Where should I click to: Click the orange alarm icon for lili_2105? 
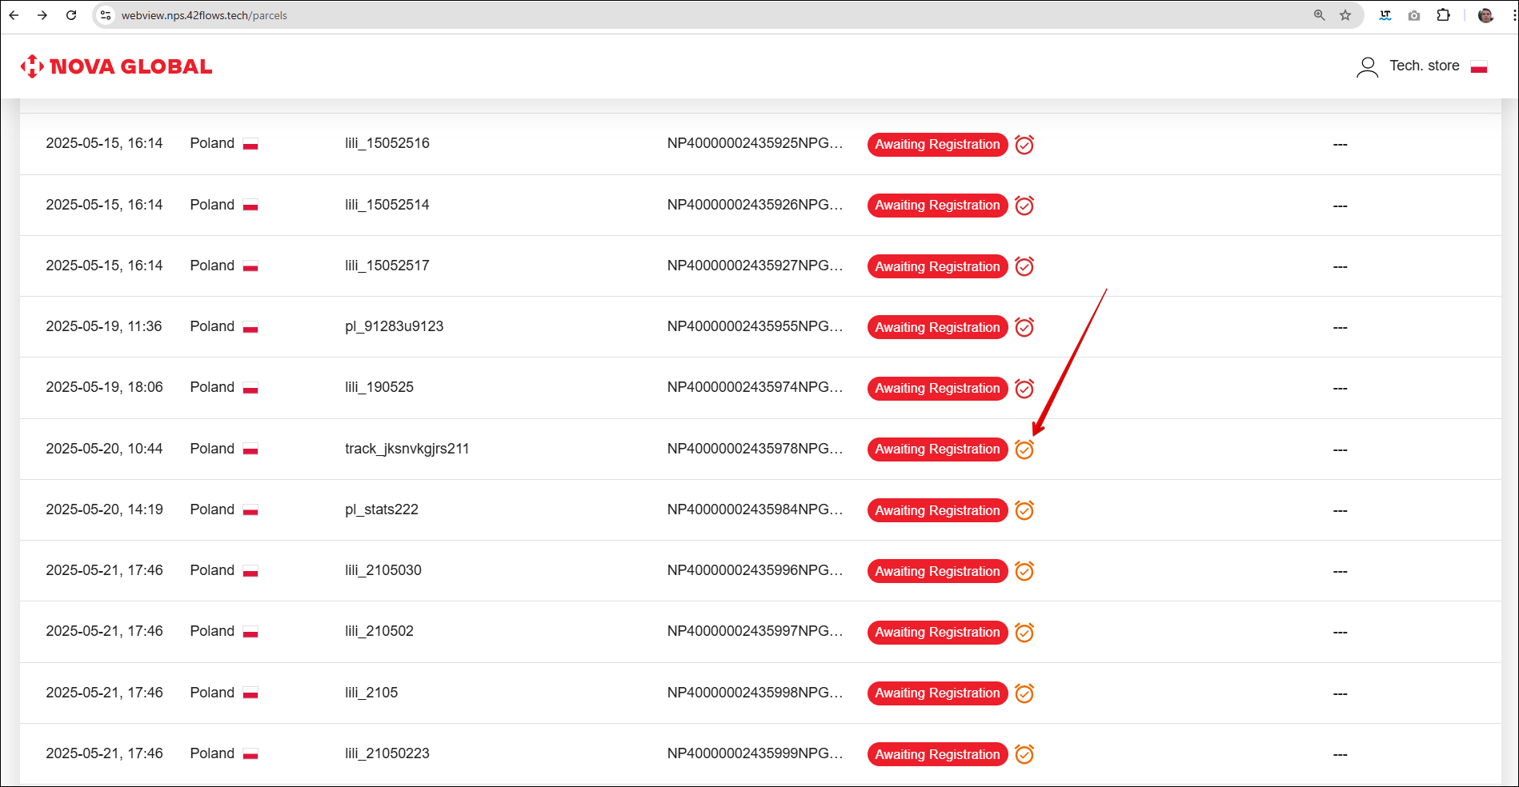[1024, 693]
